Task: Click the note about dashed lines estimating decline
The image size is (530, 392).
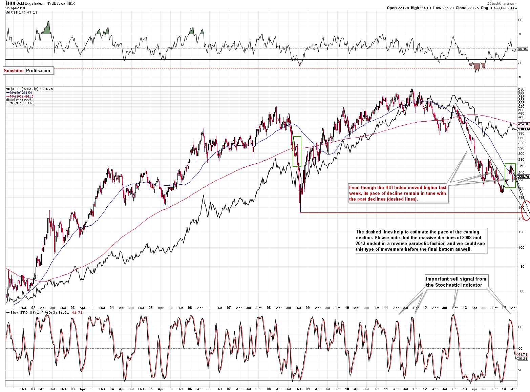Action: point(421,241)
